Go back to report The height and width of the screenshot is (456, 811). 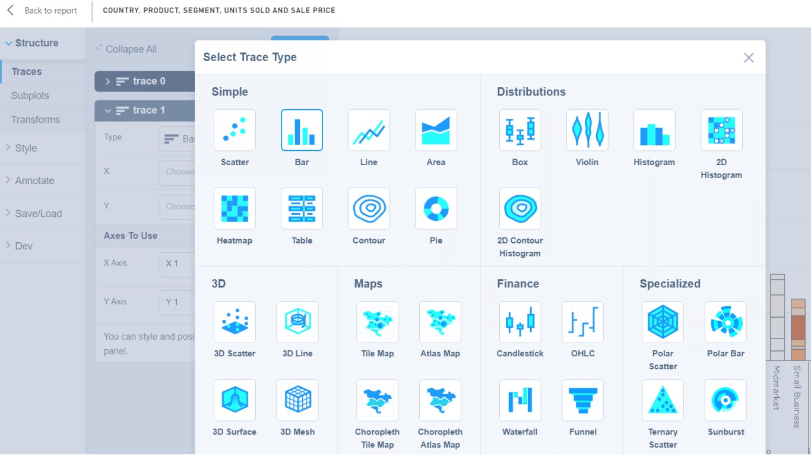click(42, 11)
